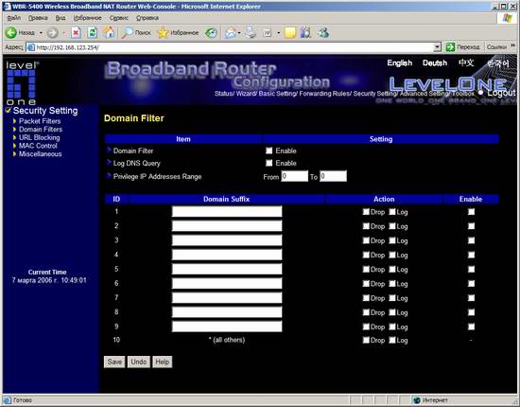Click the Privilege IP range To field
Image resolution: width=520 pixels, height=407 pixels.
click(334, 176)
